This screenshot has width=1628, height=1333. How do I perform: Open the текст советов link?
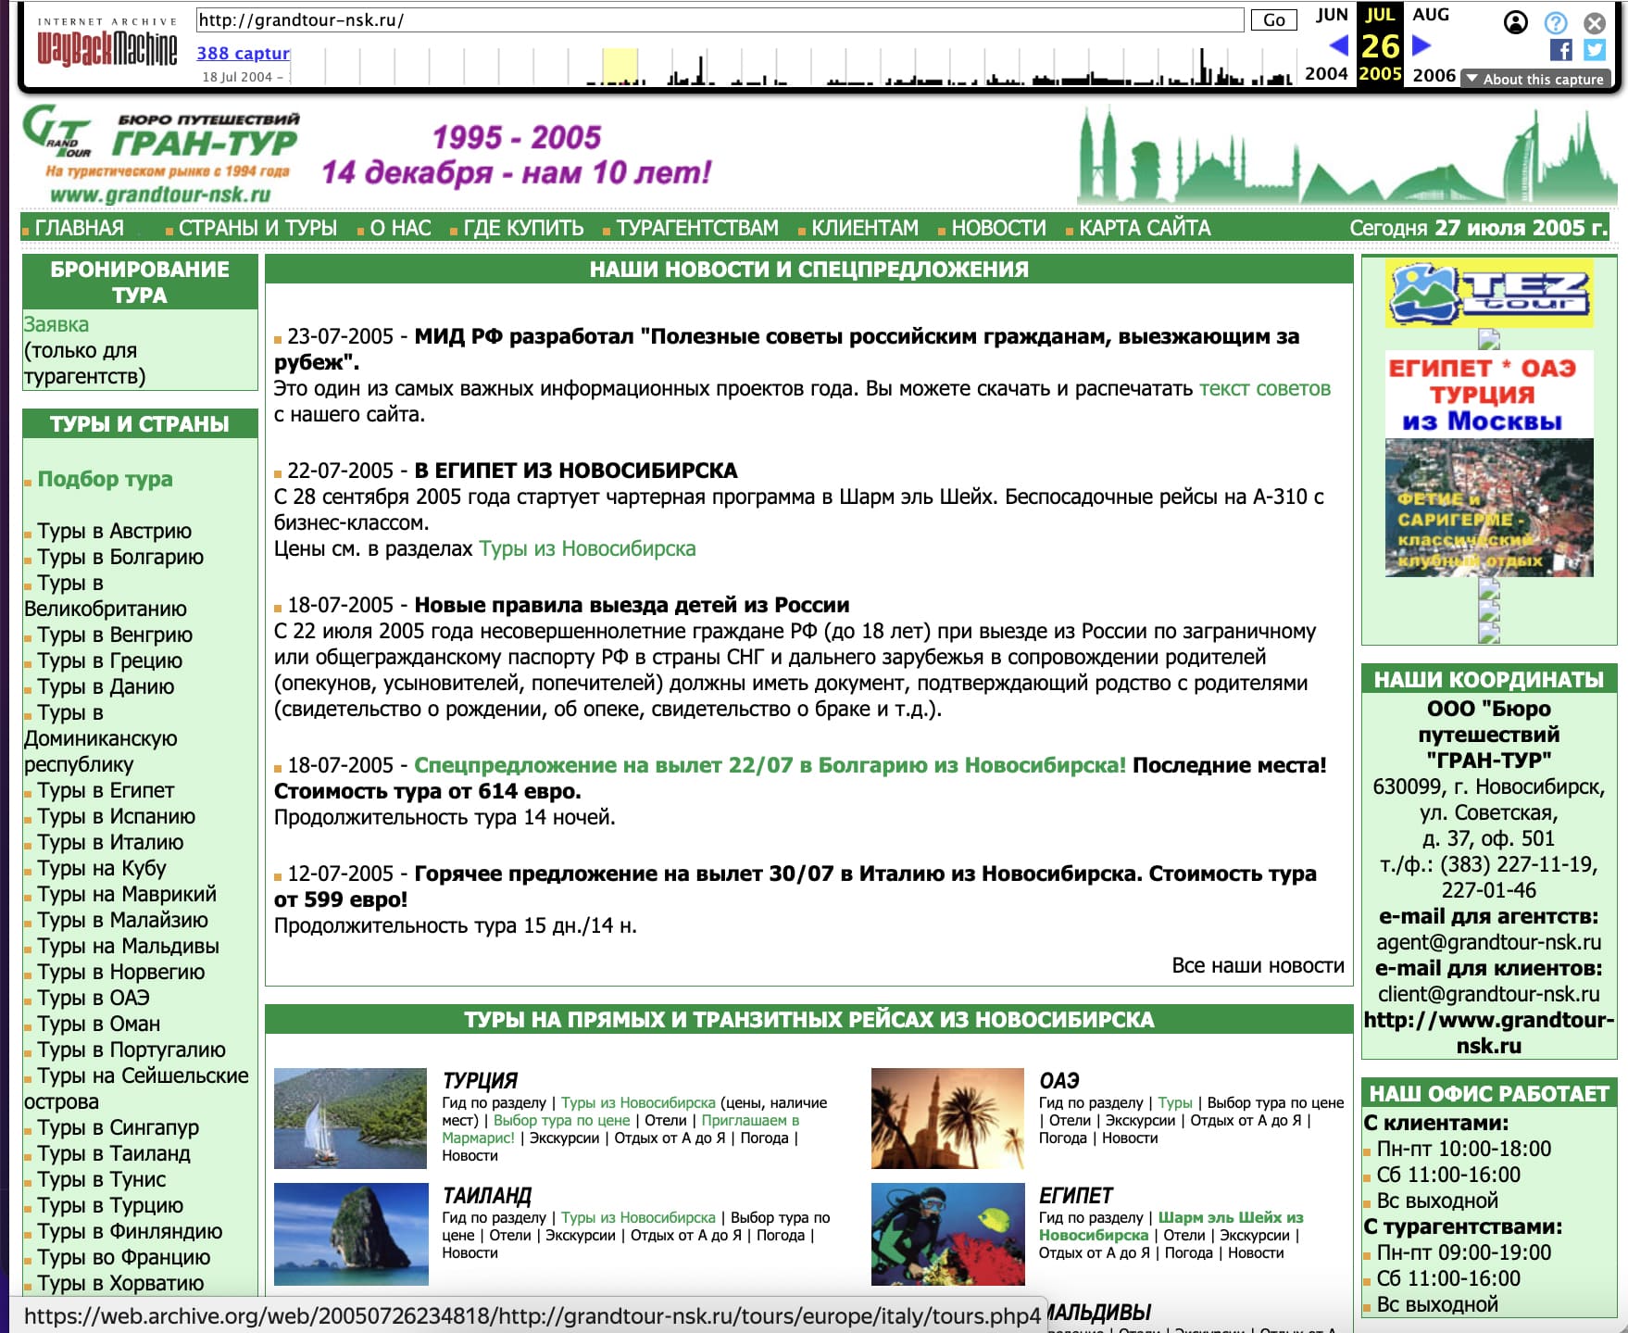tap(1265, 388)
